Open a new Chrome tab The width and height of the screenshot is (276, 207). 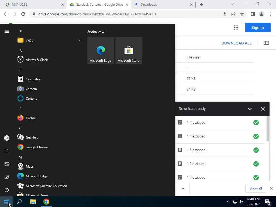tap(202, 5)
